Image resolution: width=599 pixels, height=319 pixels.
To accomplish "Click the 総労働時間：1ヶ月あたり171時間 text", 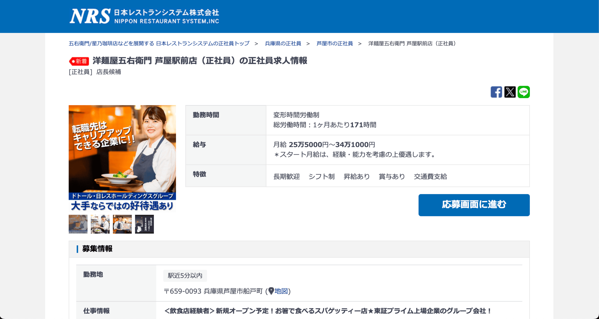I will pos(325,125).
